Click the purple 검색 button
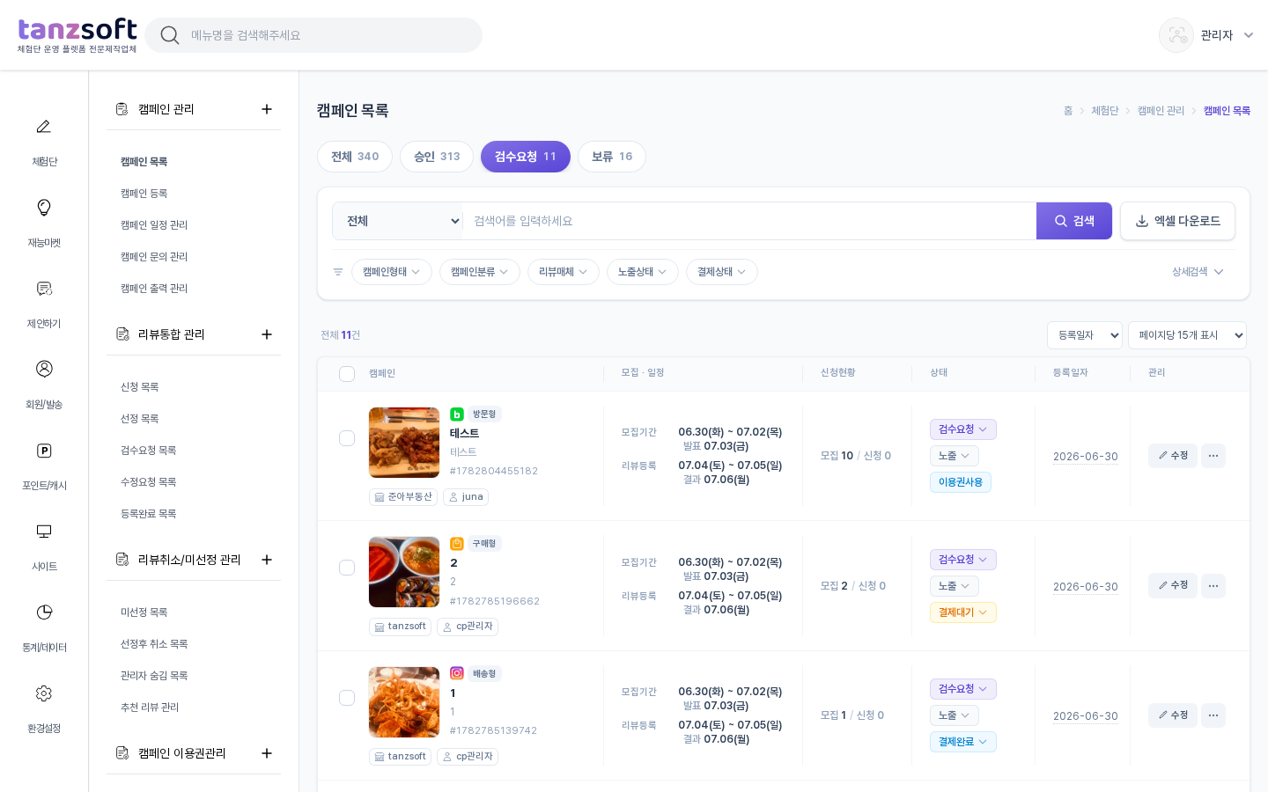The image size is (1268, 792). (x=1074, y=221)
